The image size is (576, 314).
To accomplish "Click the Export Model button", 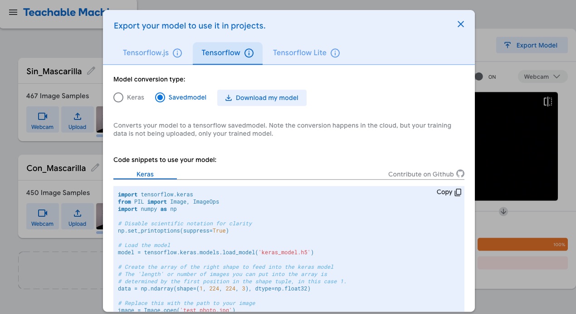I will (x=532, y=45).
